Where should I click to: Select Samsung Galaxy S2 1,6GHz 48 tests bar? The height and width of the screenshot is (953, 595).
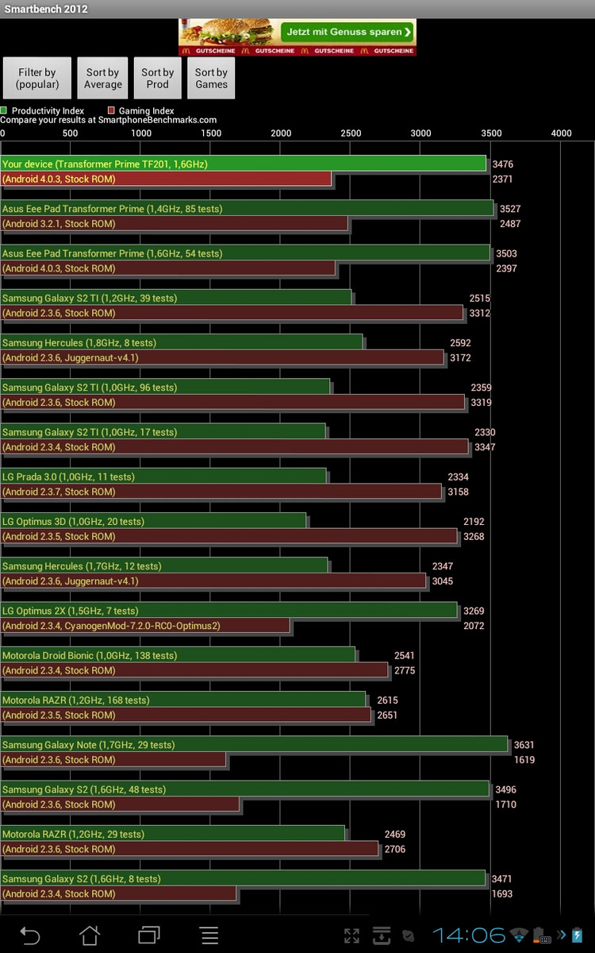(245, 789)
